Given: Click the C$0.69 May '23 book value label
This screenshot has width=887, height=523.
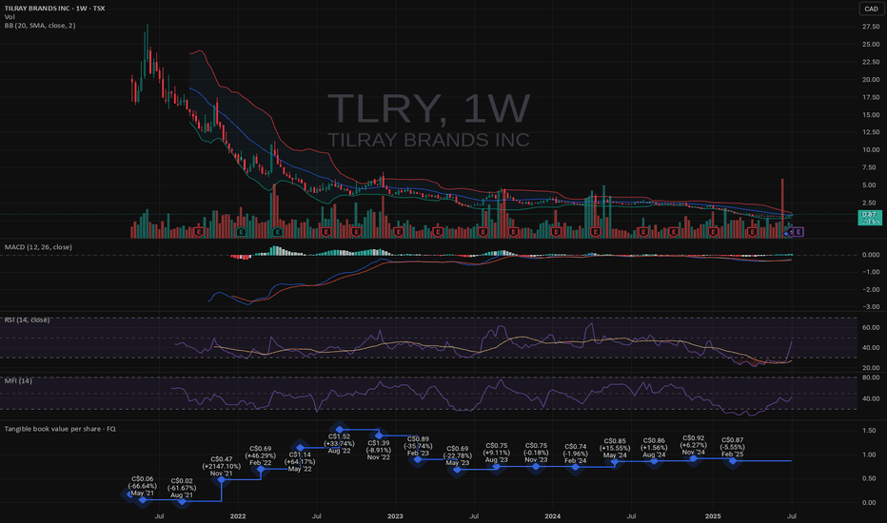Looking at the screenshot, I should coord(457,455).
